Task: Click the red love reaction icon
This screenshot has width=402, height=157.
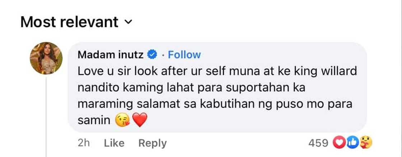Action: tap(339, 143)
